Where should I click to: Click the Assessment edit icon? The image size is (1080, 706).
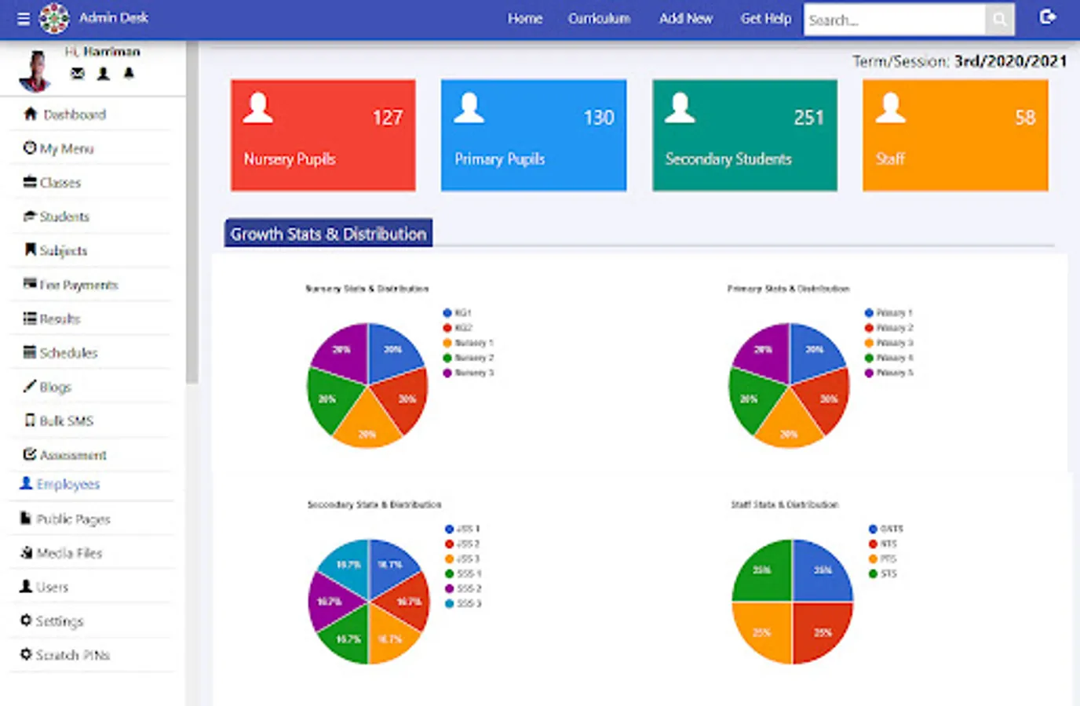tap(30, 453)
